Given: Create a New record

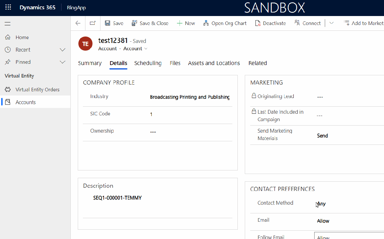Looking at the screenshot, I should pos(186,23).
